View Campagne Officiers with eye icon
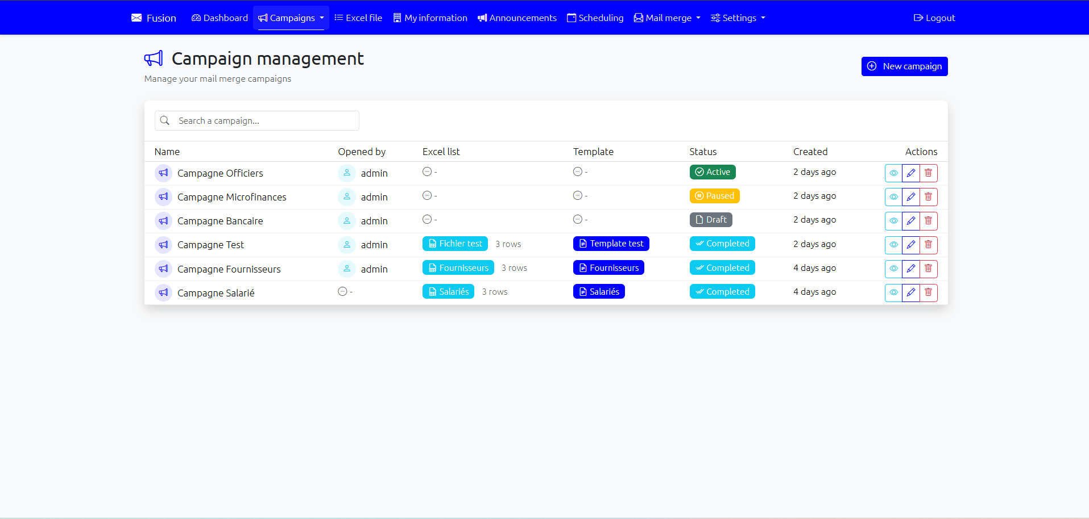This screenshot has width=1089, height=519. [x=893, y=173]
